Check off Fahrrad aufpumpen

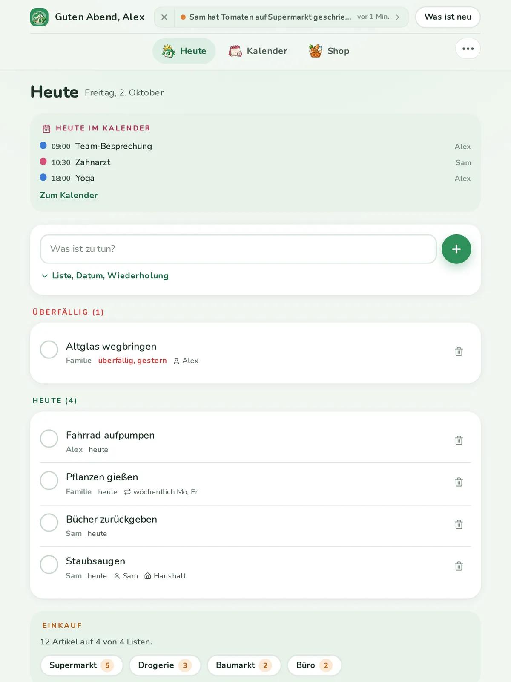pyautogui.click(x=49, y=439)
